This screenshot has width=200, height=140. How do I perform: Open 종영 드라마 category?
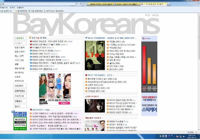coord(19,52)
